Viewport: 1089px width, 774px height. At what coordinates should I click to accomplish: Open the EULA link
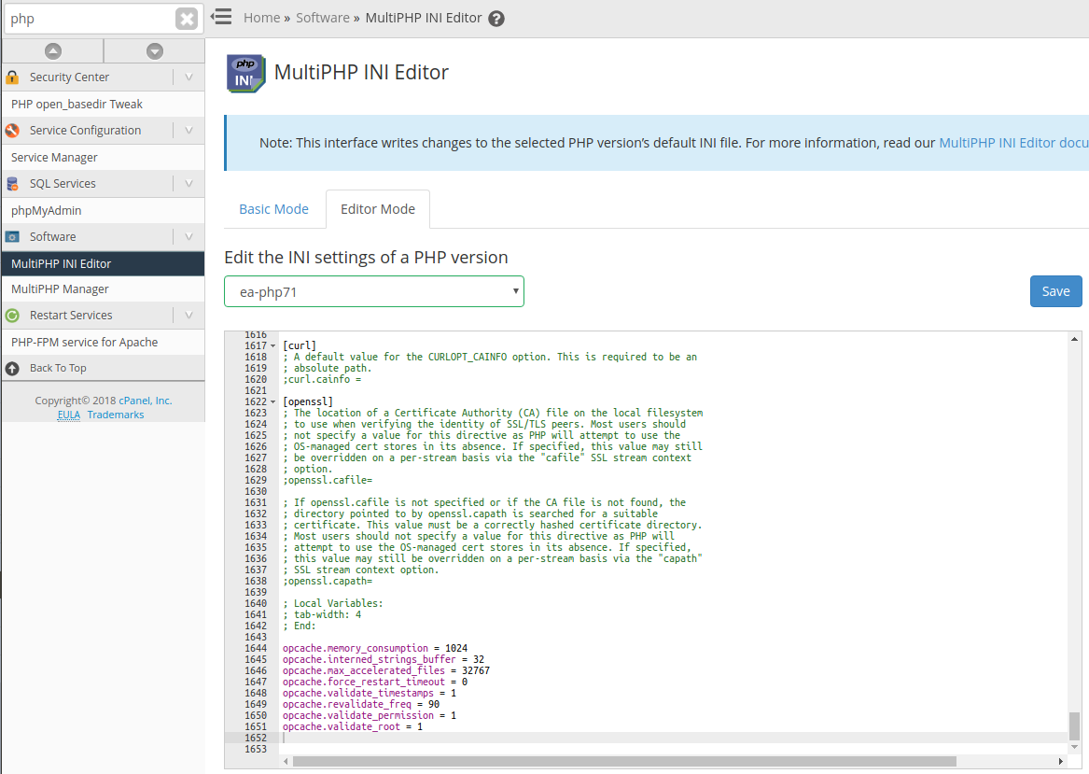coord(69,415)
